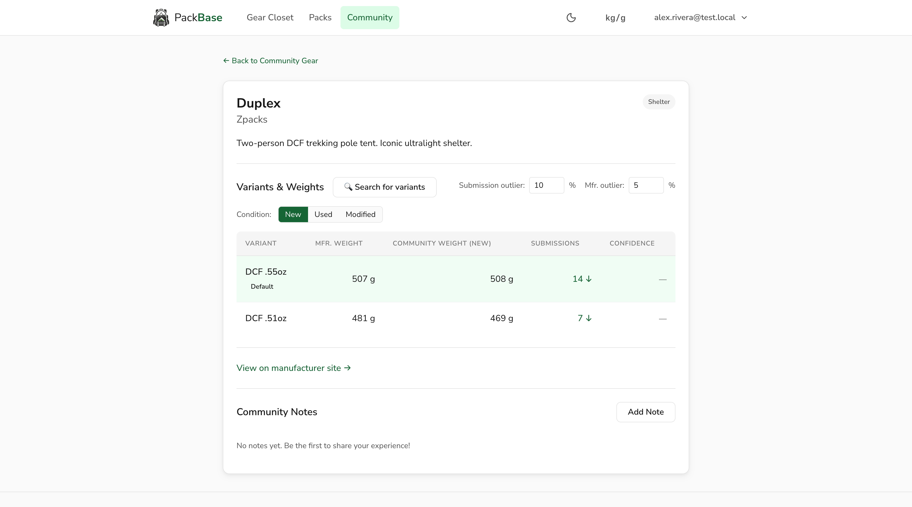
Task: Expand the account menu chevron
Action: (x=745, y=17)
